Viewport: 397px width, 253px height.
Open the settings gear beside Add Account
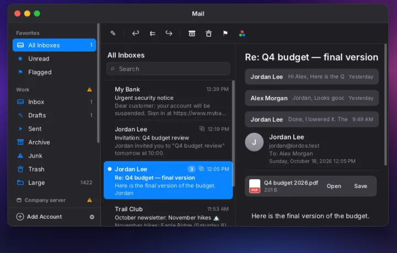(x=92, y=217)
